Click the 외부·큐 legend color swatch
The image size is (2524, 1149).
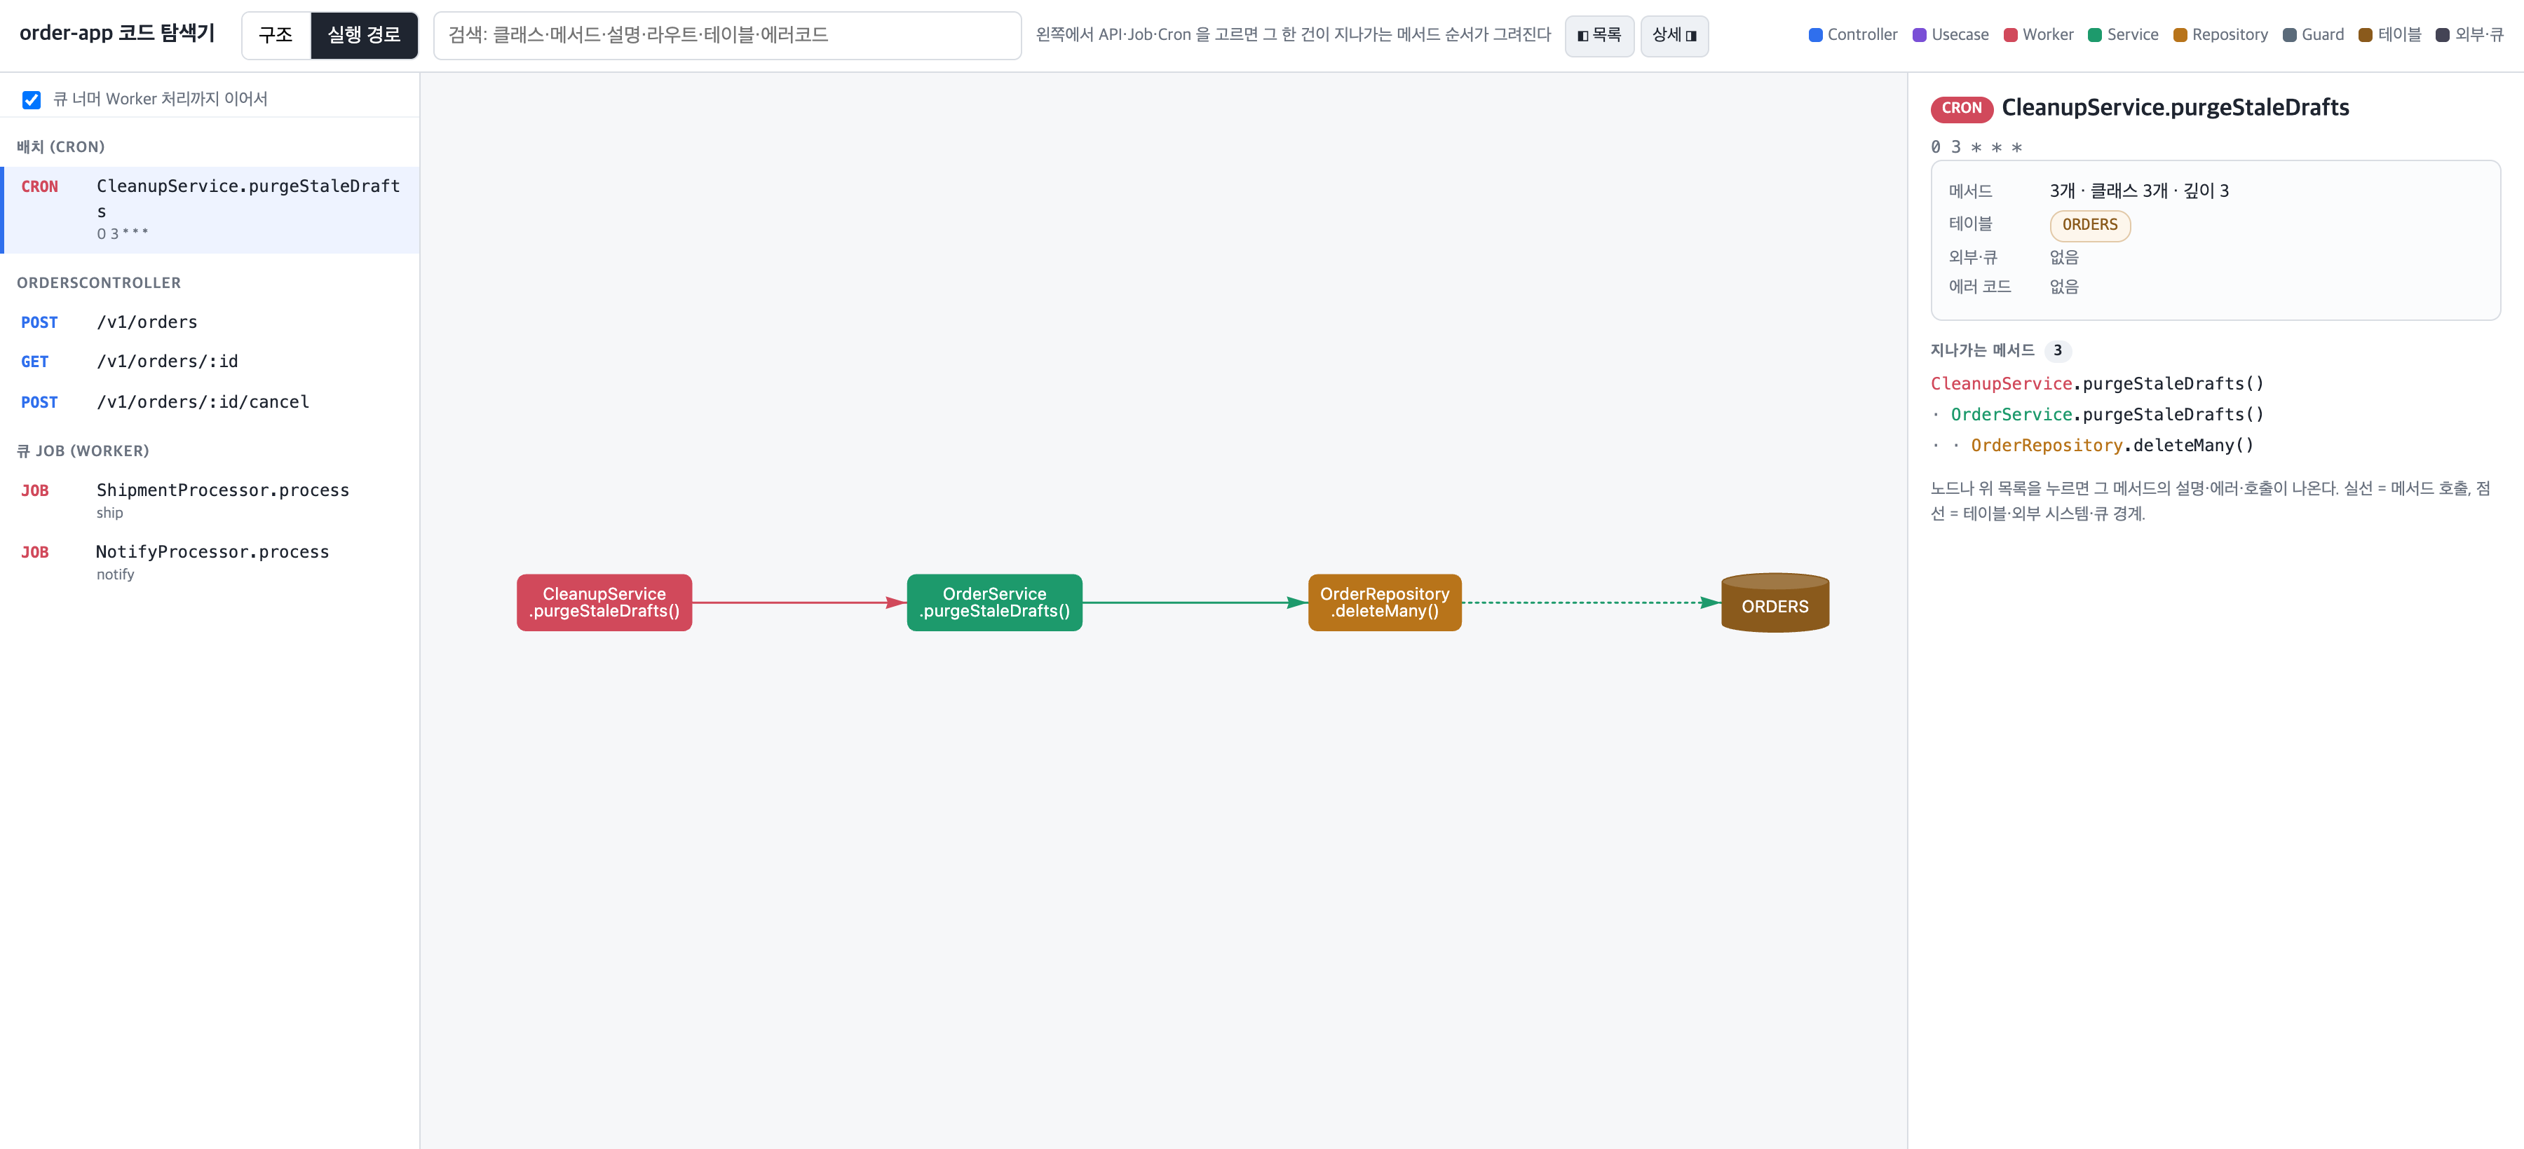(2442, 35)
